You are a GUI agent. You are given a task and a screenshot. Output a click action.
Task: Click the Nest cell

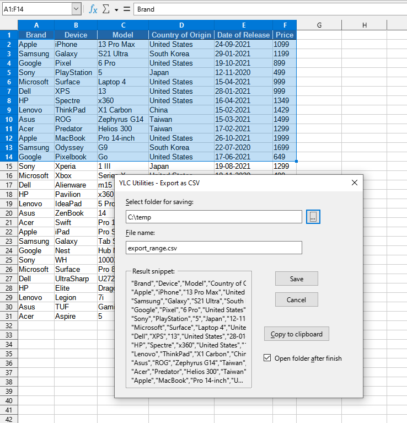tap(76, 250)
